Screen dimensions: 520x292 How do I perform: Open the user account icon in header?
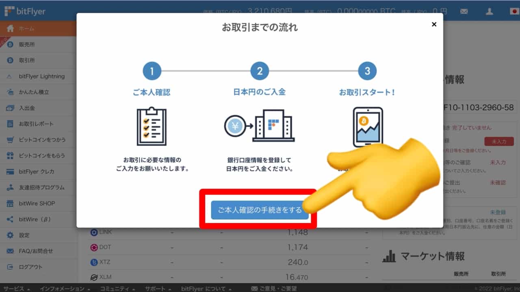[x=489, y=11]
